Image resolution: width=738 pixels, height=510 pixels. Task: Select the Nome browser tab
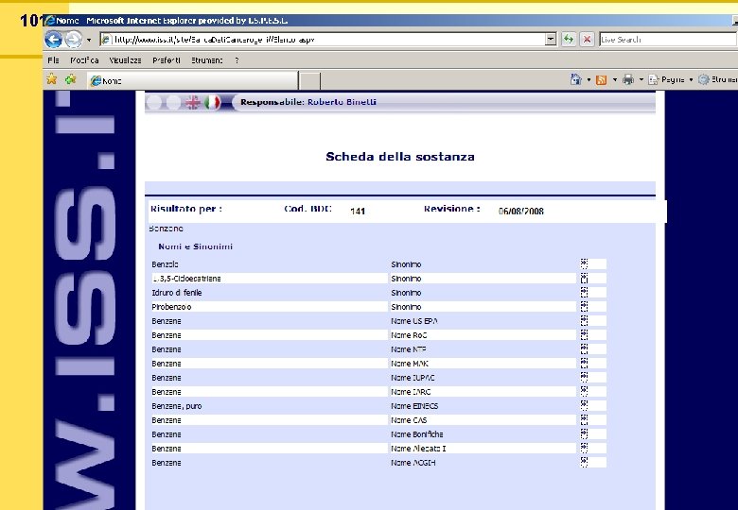[x=193, y=81]
